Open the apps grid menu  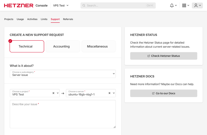point(184,5)
